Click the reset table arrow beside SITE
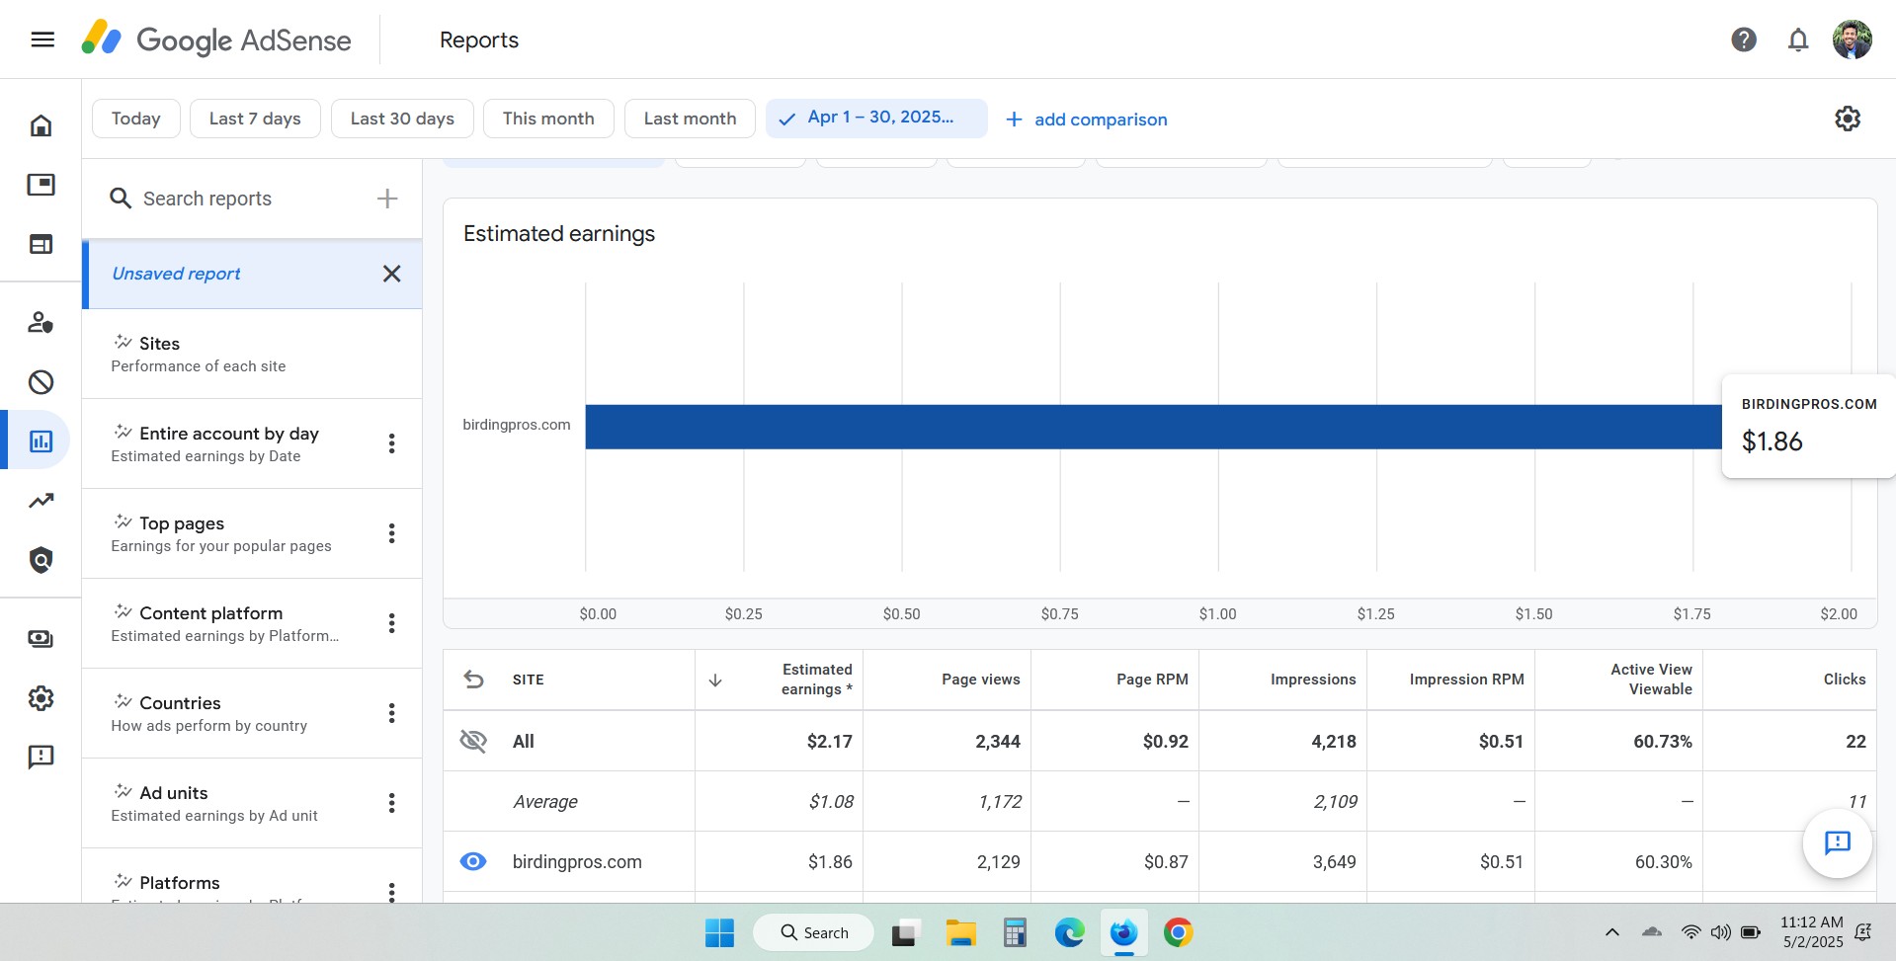Image resolution: width=1896 pixels, height=961 pixels. [x=474, y=680]
